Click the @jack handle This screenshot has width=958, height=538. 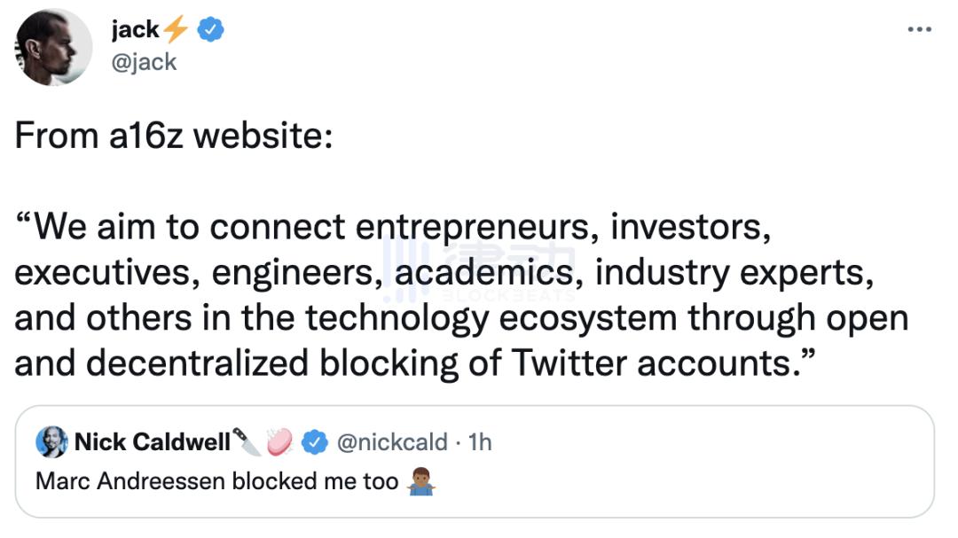(x=144, y=62)
